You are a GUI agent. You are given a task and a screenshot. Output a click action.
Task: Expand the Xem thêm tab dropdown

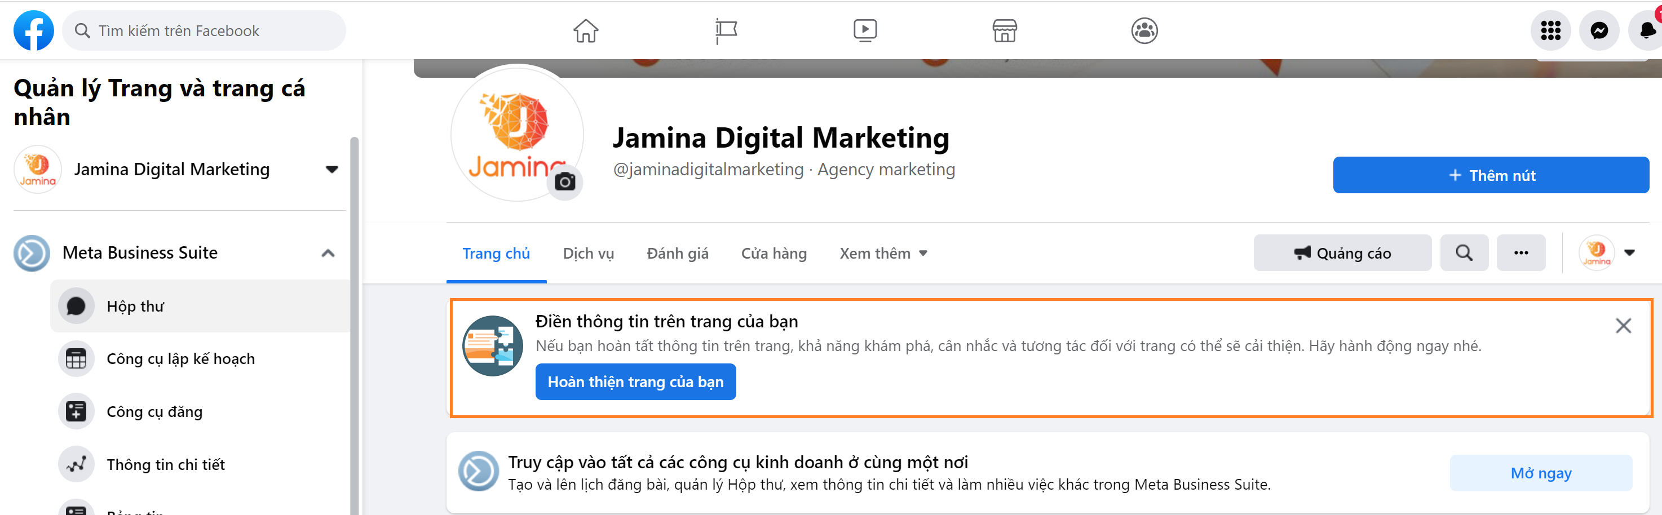coord(883,254)
